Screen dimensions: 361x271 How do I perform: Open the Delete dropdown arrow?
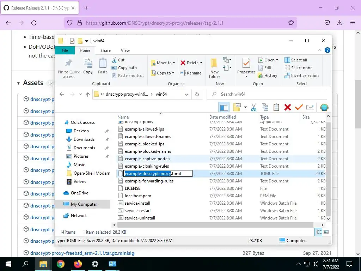[201, 63]
